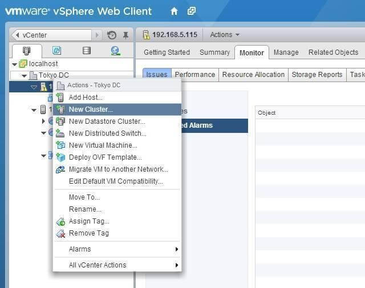Open All vCenter Actions submenu
365x288 pixels.
117,265
